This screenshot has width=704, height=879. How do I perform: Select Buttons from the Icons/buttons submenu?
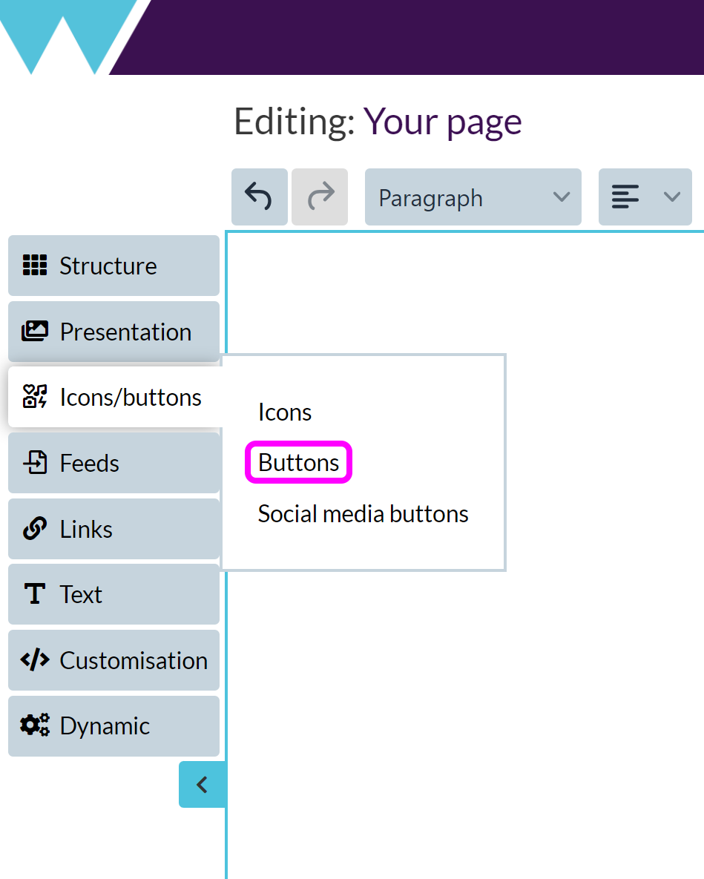[x=298, y=462]
